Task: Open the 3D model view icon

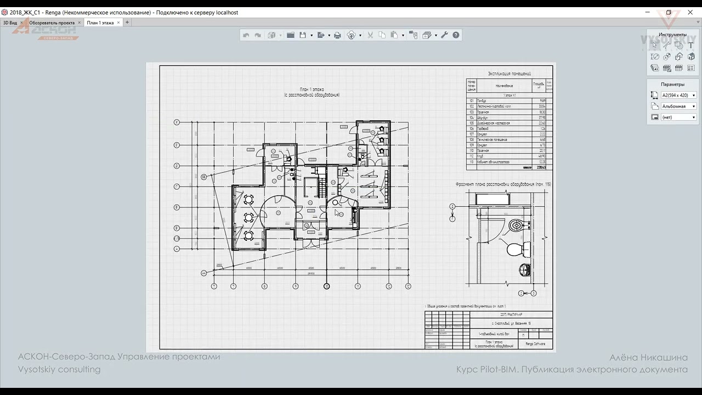Action: click(271, 35)
